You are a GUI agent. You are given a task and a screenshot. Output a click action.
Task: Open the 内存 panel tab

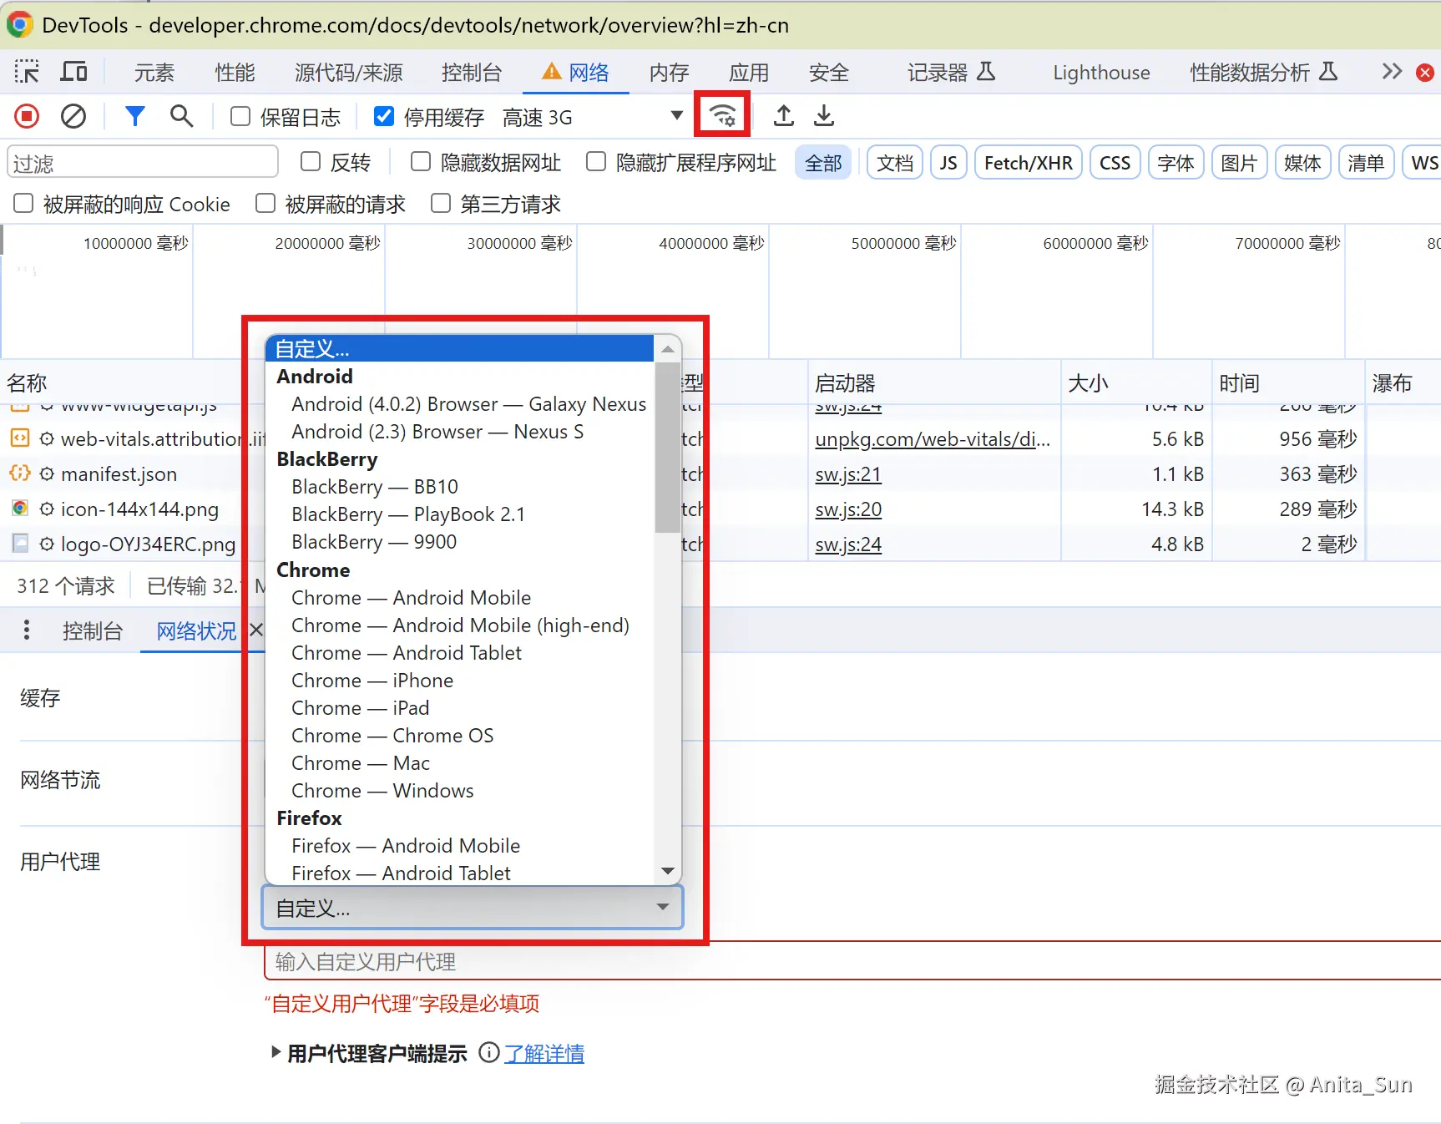[670, 73]
